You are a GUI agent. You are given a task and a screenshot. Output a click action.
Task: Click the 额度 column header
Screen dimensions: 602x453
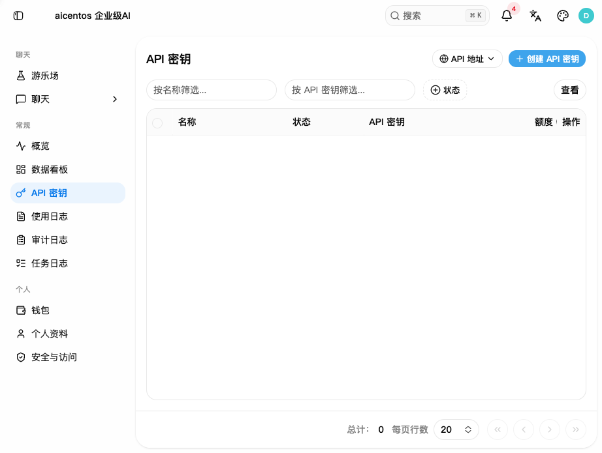click(543, 123)
